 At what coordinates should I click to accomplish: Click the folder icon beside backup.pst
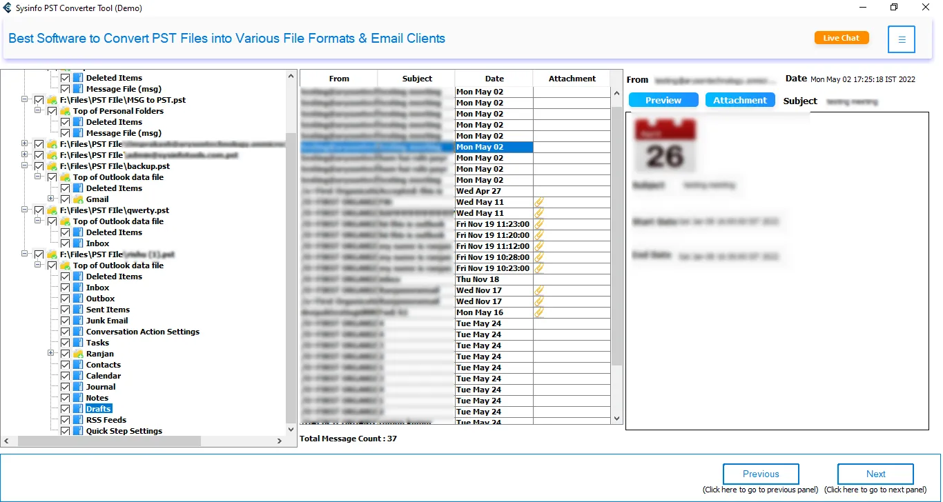pos(52,166)
